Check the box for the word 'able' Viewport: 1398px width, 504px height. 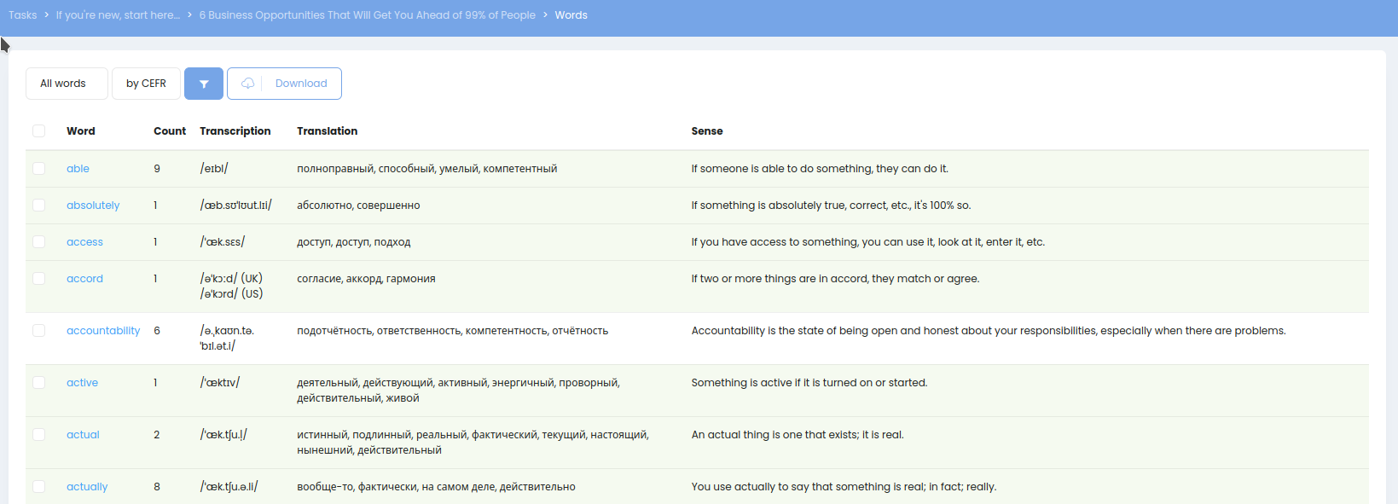pos(38,168)
